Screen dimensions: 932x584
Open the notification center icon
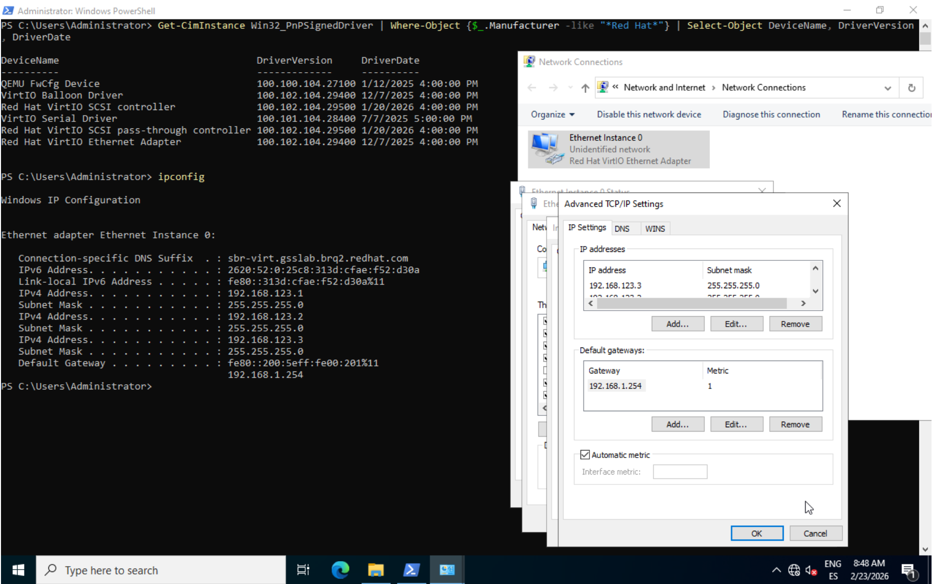pos(909,570)
